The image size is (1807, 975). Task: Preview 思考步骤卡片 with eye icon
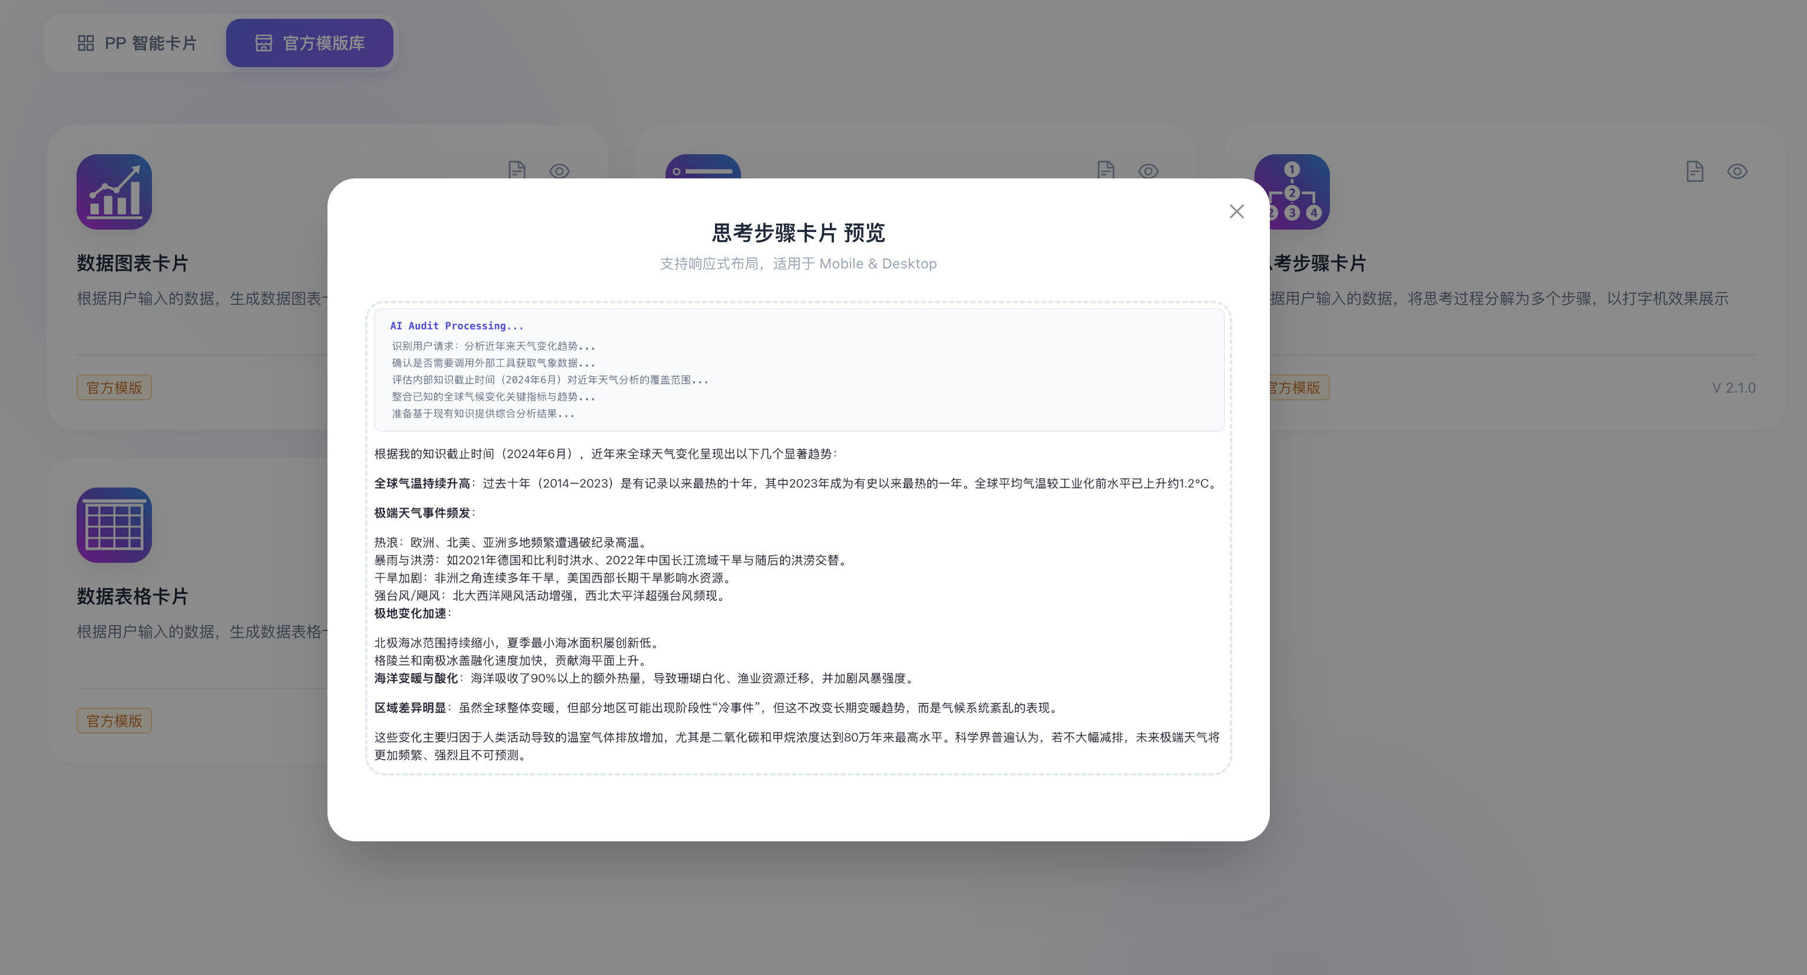[x=1737, y=171]
